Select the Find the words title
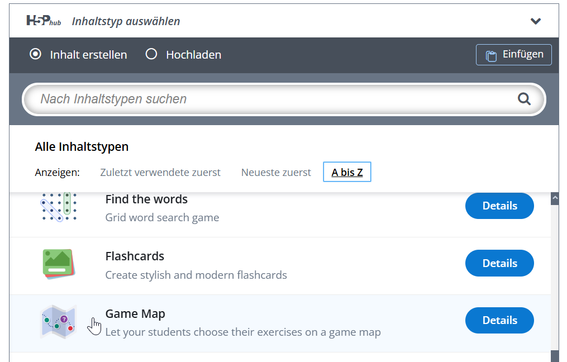The image size is (567, 362). (146, 199)
